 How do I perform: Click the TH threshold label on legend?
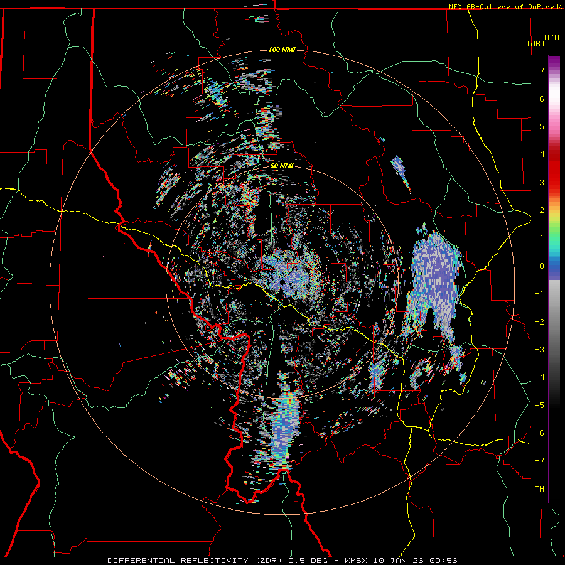pyautogui.click(x=539, y=489)
